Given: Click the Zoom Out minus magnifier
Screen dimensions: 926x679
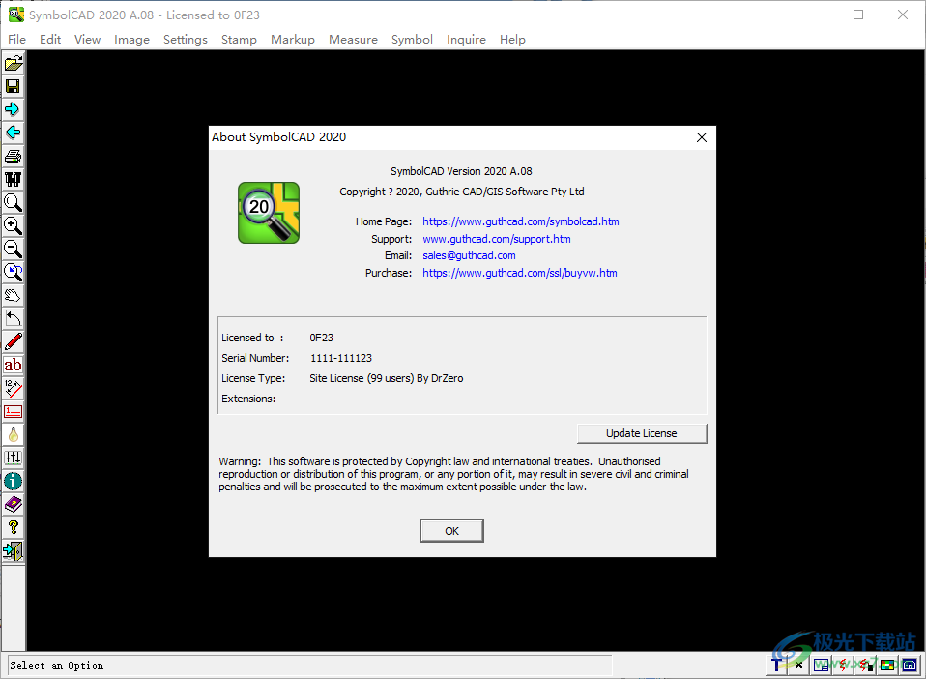Looking at the screenshot, I should (13, 249).
